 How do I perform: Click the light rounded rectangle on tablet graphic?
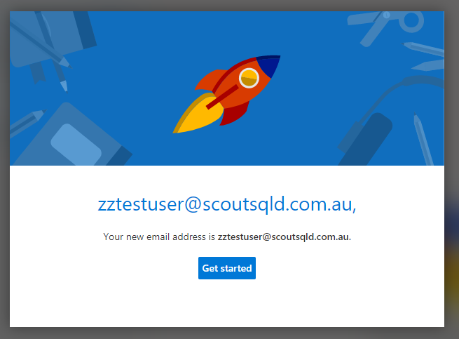[76, 145]
